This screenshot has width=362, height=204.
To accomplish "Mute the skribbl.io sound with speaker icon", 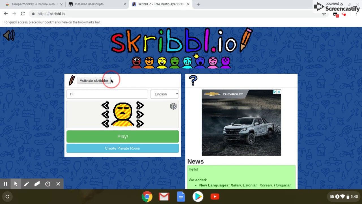I will coord(9,35).
